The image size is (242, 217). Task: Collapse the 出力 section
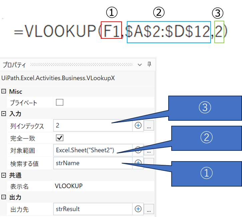4,197
